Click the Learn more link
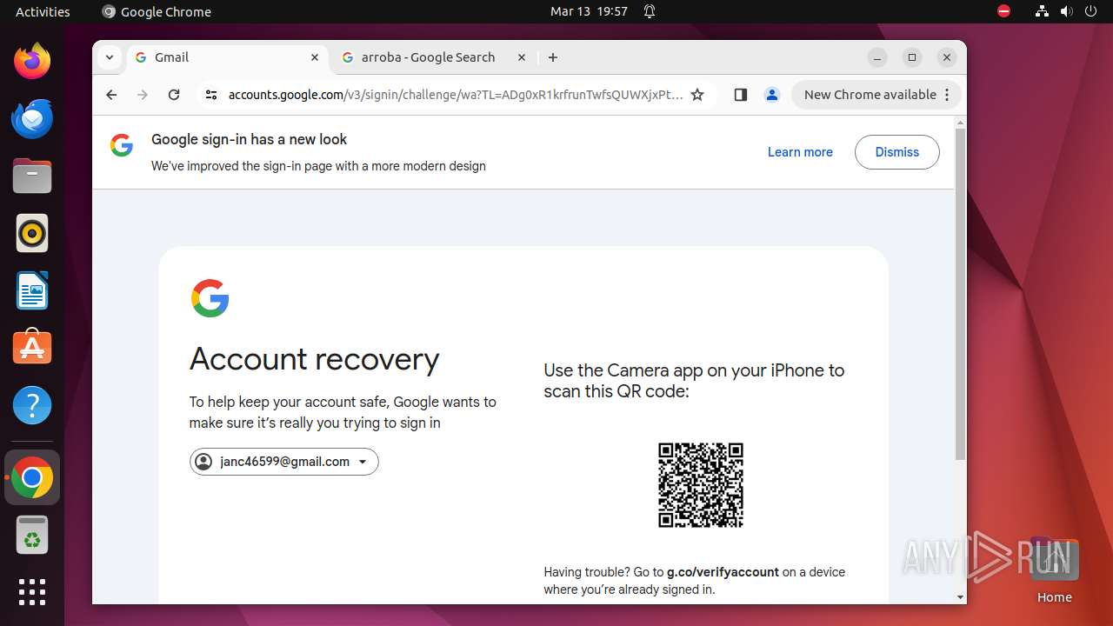 [x=800, y=152]
